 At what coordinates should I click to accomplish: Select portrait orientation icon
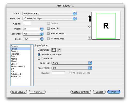pos(53,50)
